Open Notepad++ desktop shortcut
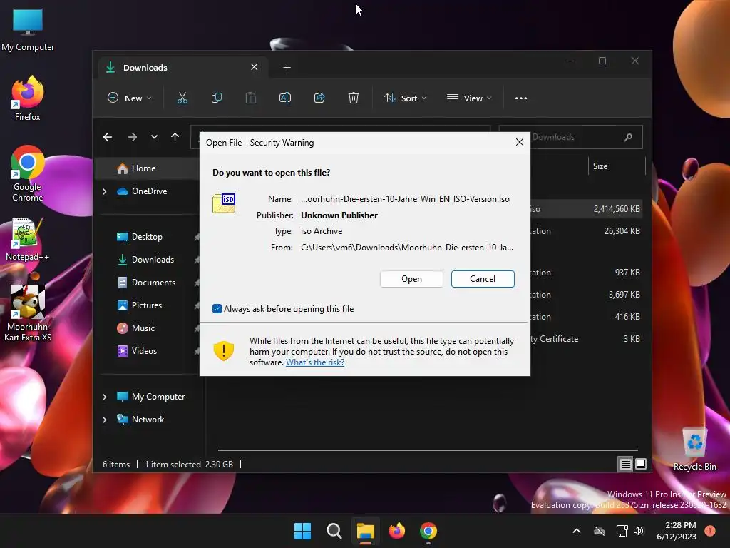The width and height of the screenshot is (730, 548). [x=28, y=239]
